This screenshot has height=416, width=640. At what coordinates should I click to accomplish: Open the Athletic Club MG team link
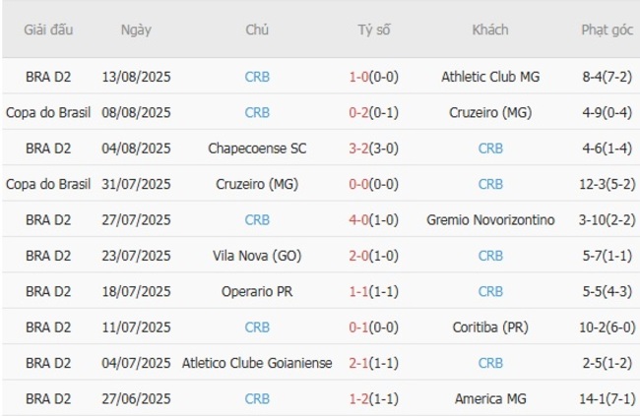coord(490,77)
